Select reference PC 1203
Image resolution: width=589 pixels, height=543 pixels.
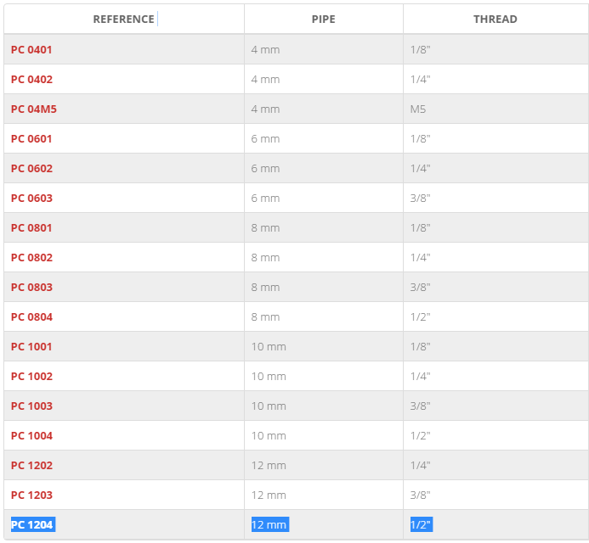[x=32, y=495]
